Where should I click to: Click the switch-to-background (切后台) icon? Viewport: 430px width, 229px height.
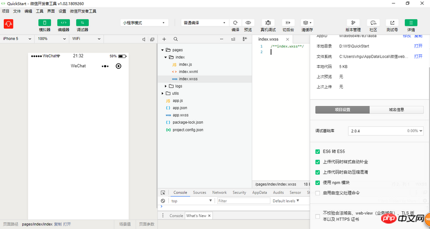[288, 23]
